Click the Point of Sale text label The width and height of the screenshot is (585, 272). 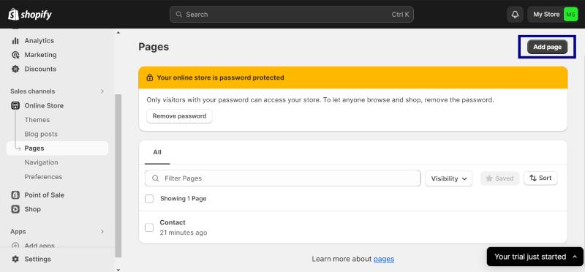[x=45, y=194]
